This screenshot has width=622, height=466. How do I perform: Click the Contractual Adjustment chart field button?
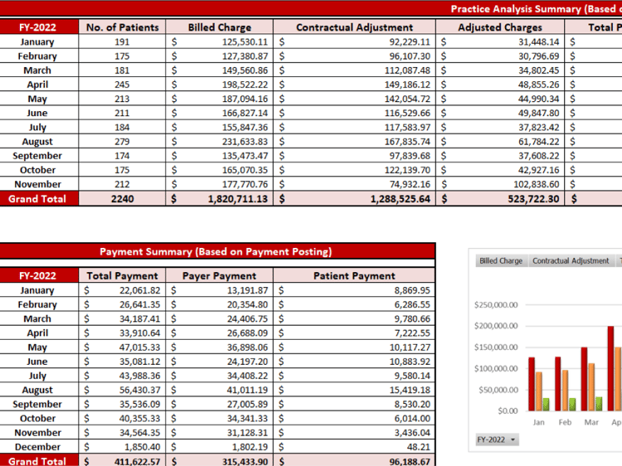pos(571,261)
